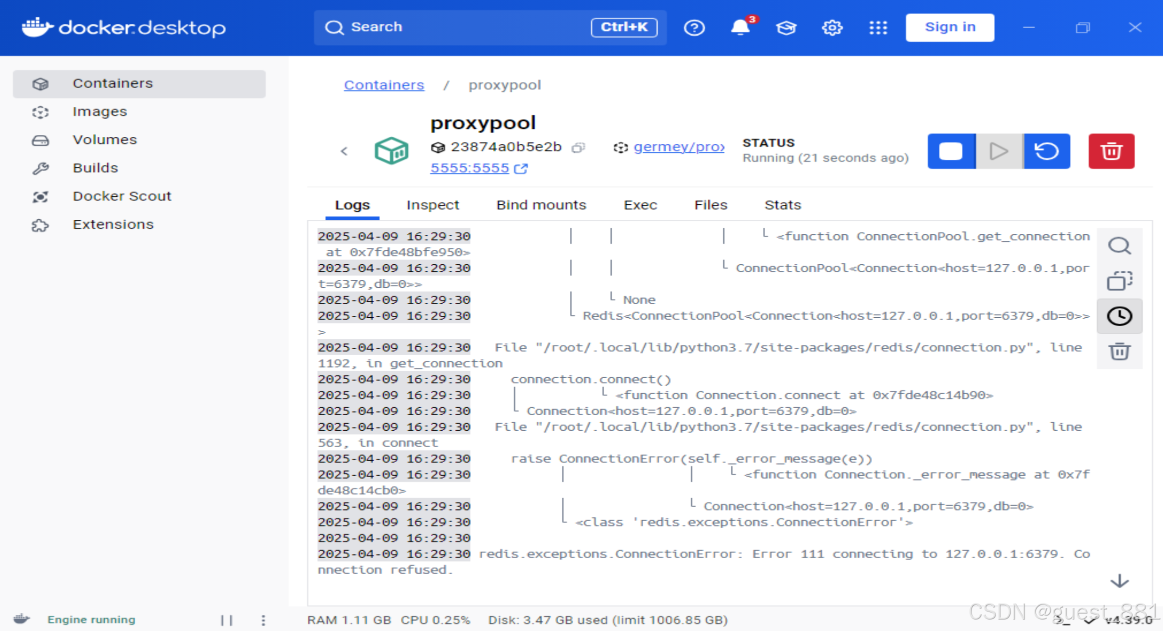Click the grayed-out start button
Viewport: 1163px width, 631px height.
click(x=999, y=151)
